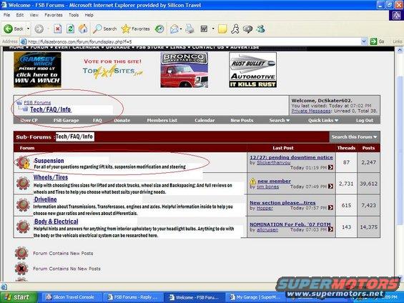
Task: Open the History clock icon
Action: click(159, 29)
